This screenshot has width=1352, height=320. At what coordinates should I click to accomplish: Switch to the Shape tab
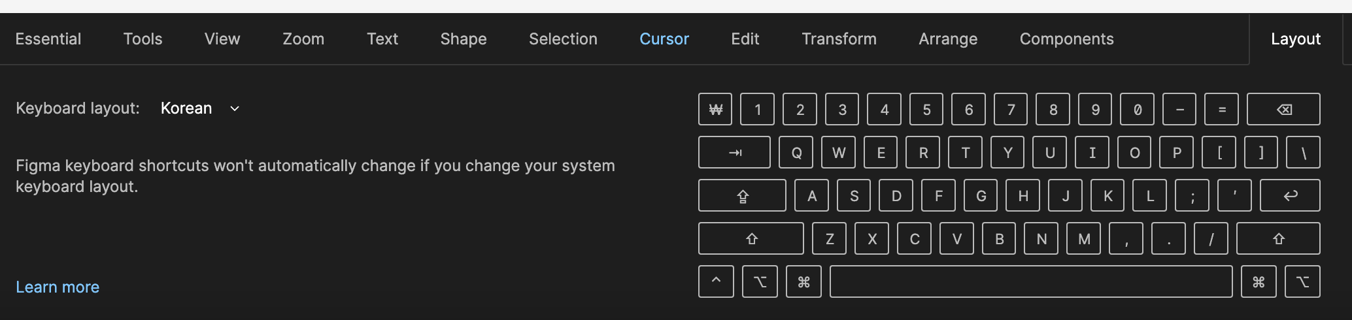(464, 39)
